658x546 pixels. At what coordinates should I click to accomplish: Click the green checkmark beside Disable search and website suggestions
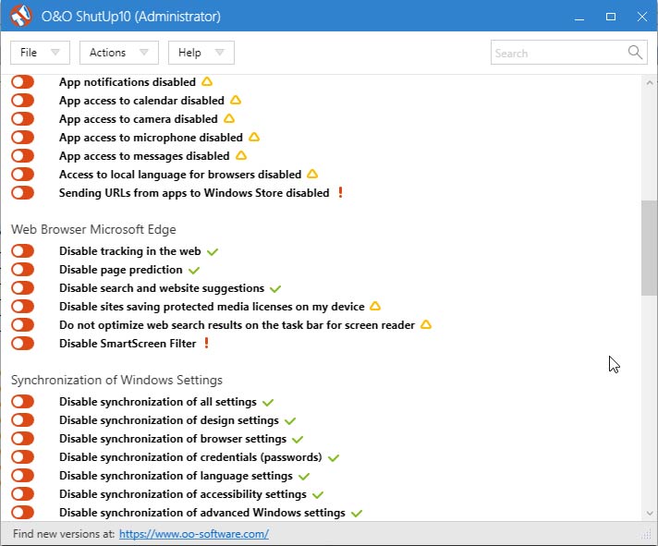(275, 288)
